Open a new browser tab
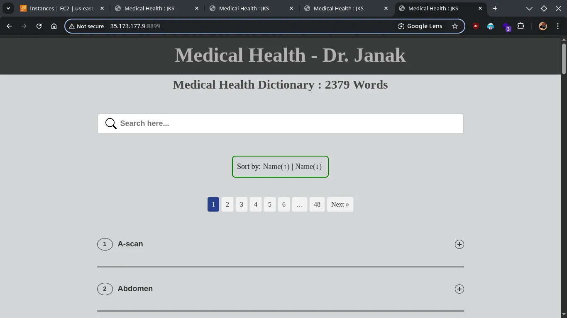567x318 pixels. point(495,8)
